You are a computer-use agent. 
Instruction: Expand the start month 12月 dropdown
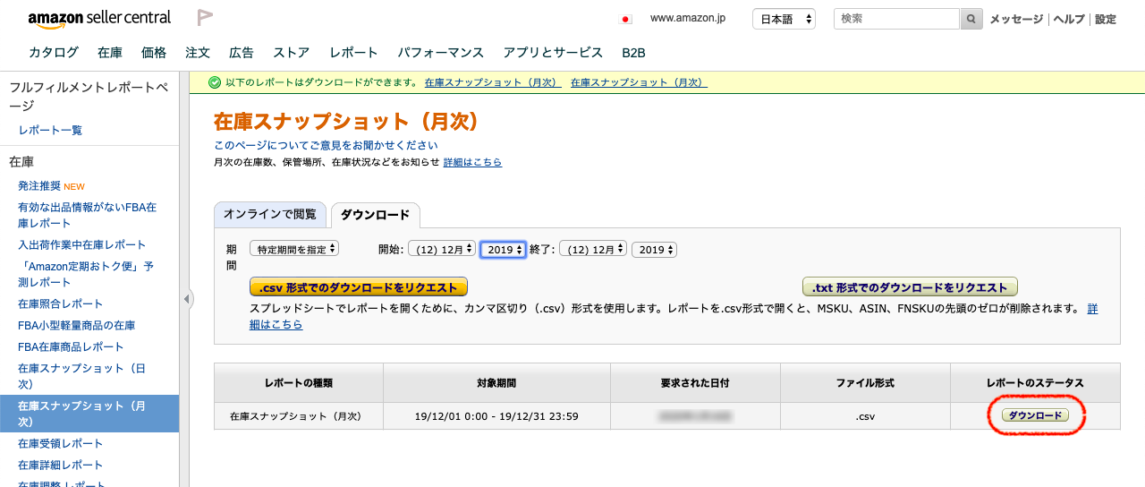tap(441, 250)
